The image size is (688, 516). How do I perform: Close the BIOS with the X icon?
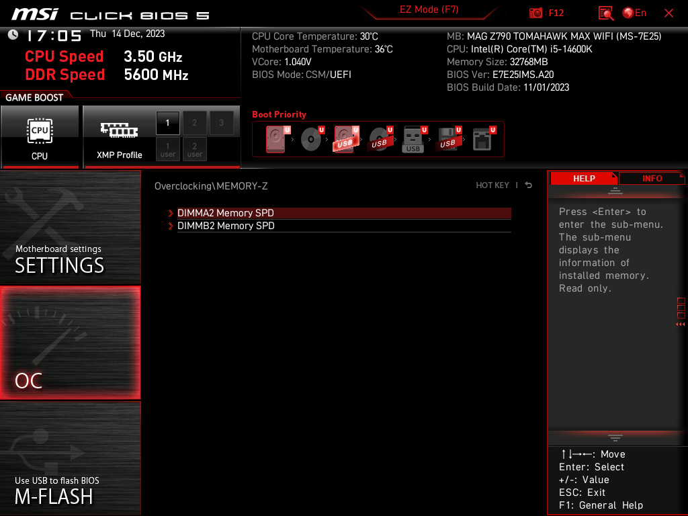669,13
